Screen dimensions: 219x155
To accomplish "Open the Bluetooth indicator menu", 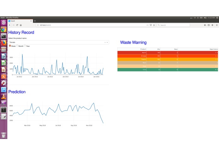I will point(198,18).
